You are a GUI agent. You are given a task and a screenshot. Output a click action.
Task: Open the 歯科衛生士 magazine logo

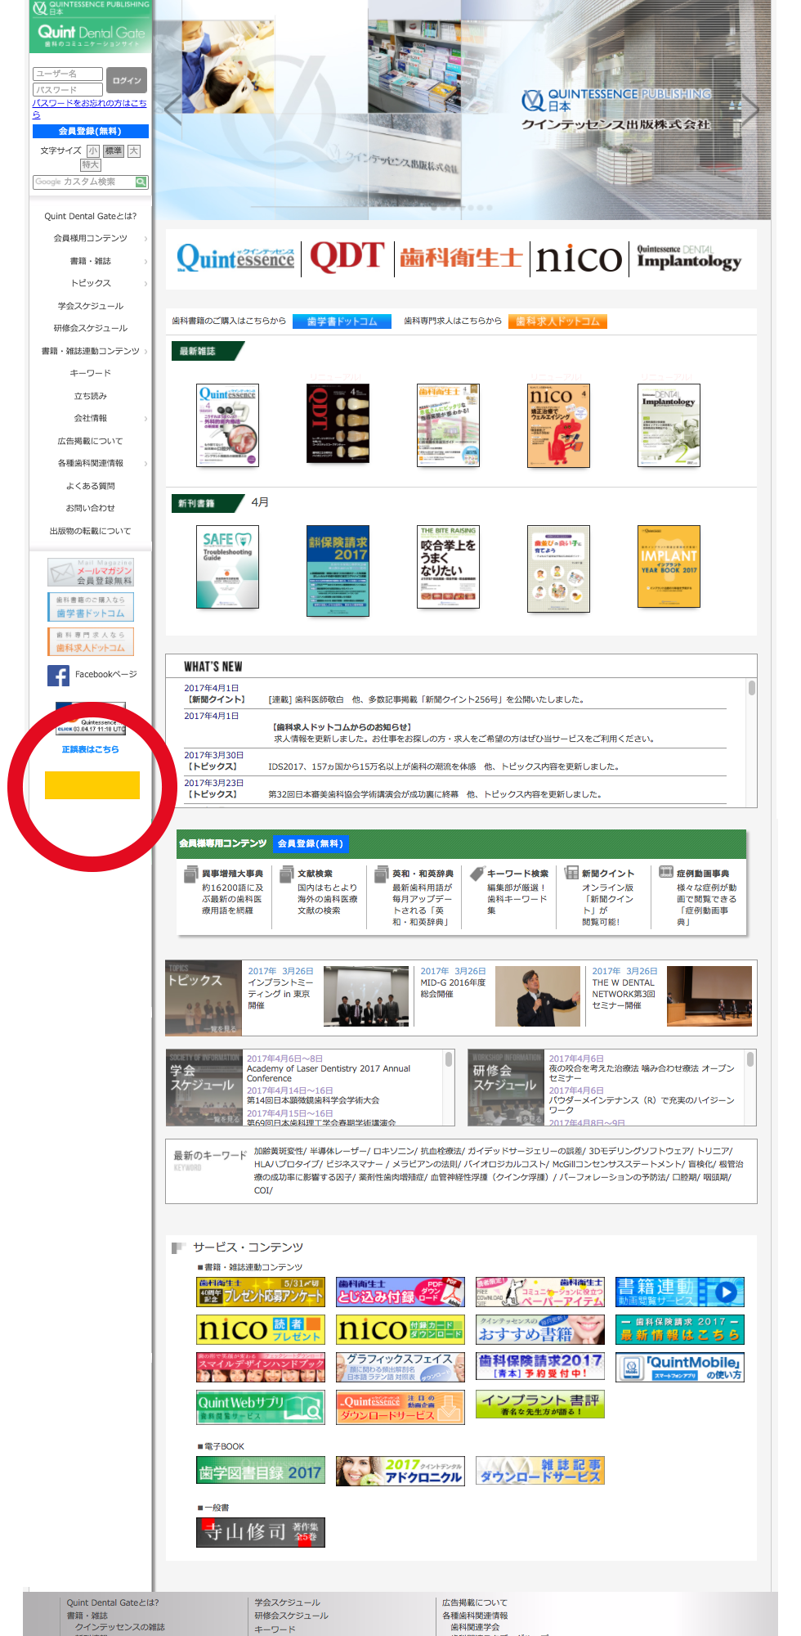coord(461,258)
